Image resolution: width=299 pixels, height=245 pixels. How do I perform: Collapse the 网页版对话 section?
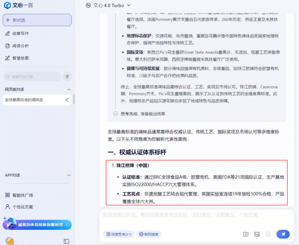[69, 89]
